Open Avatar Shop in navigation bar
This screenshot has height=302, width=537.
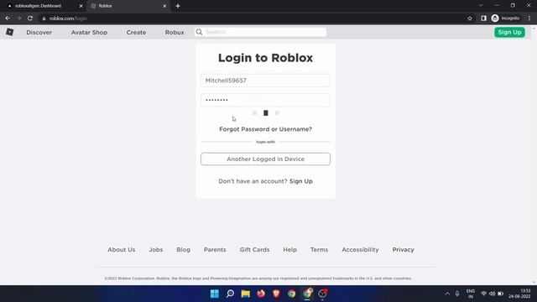pyautogui.click(x=89, y=32)
